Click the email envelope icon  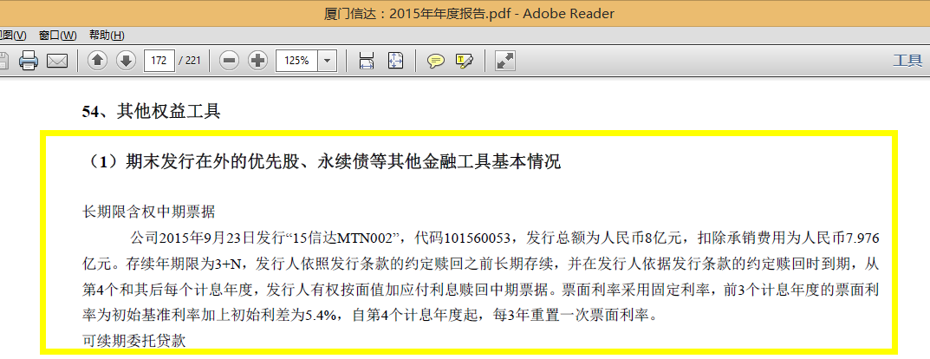57,61
